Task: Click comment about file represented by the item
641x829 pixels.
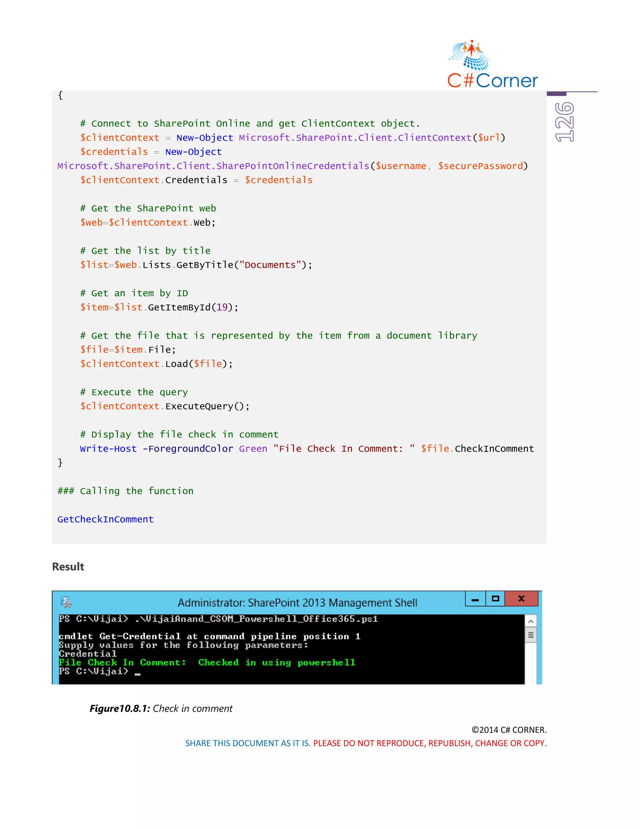Action: (x=279, y=336)
